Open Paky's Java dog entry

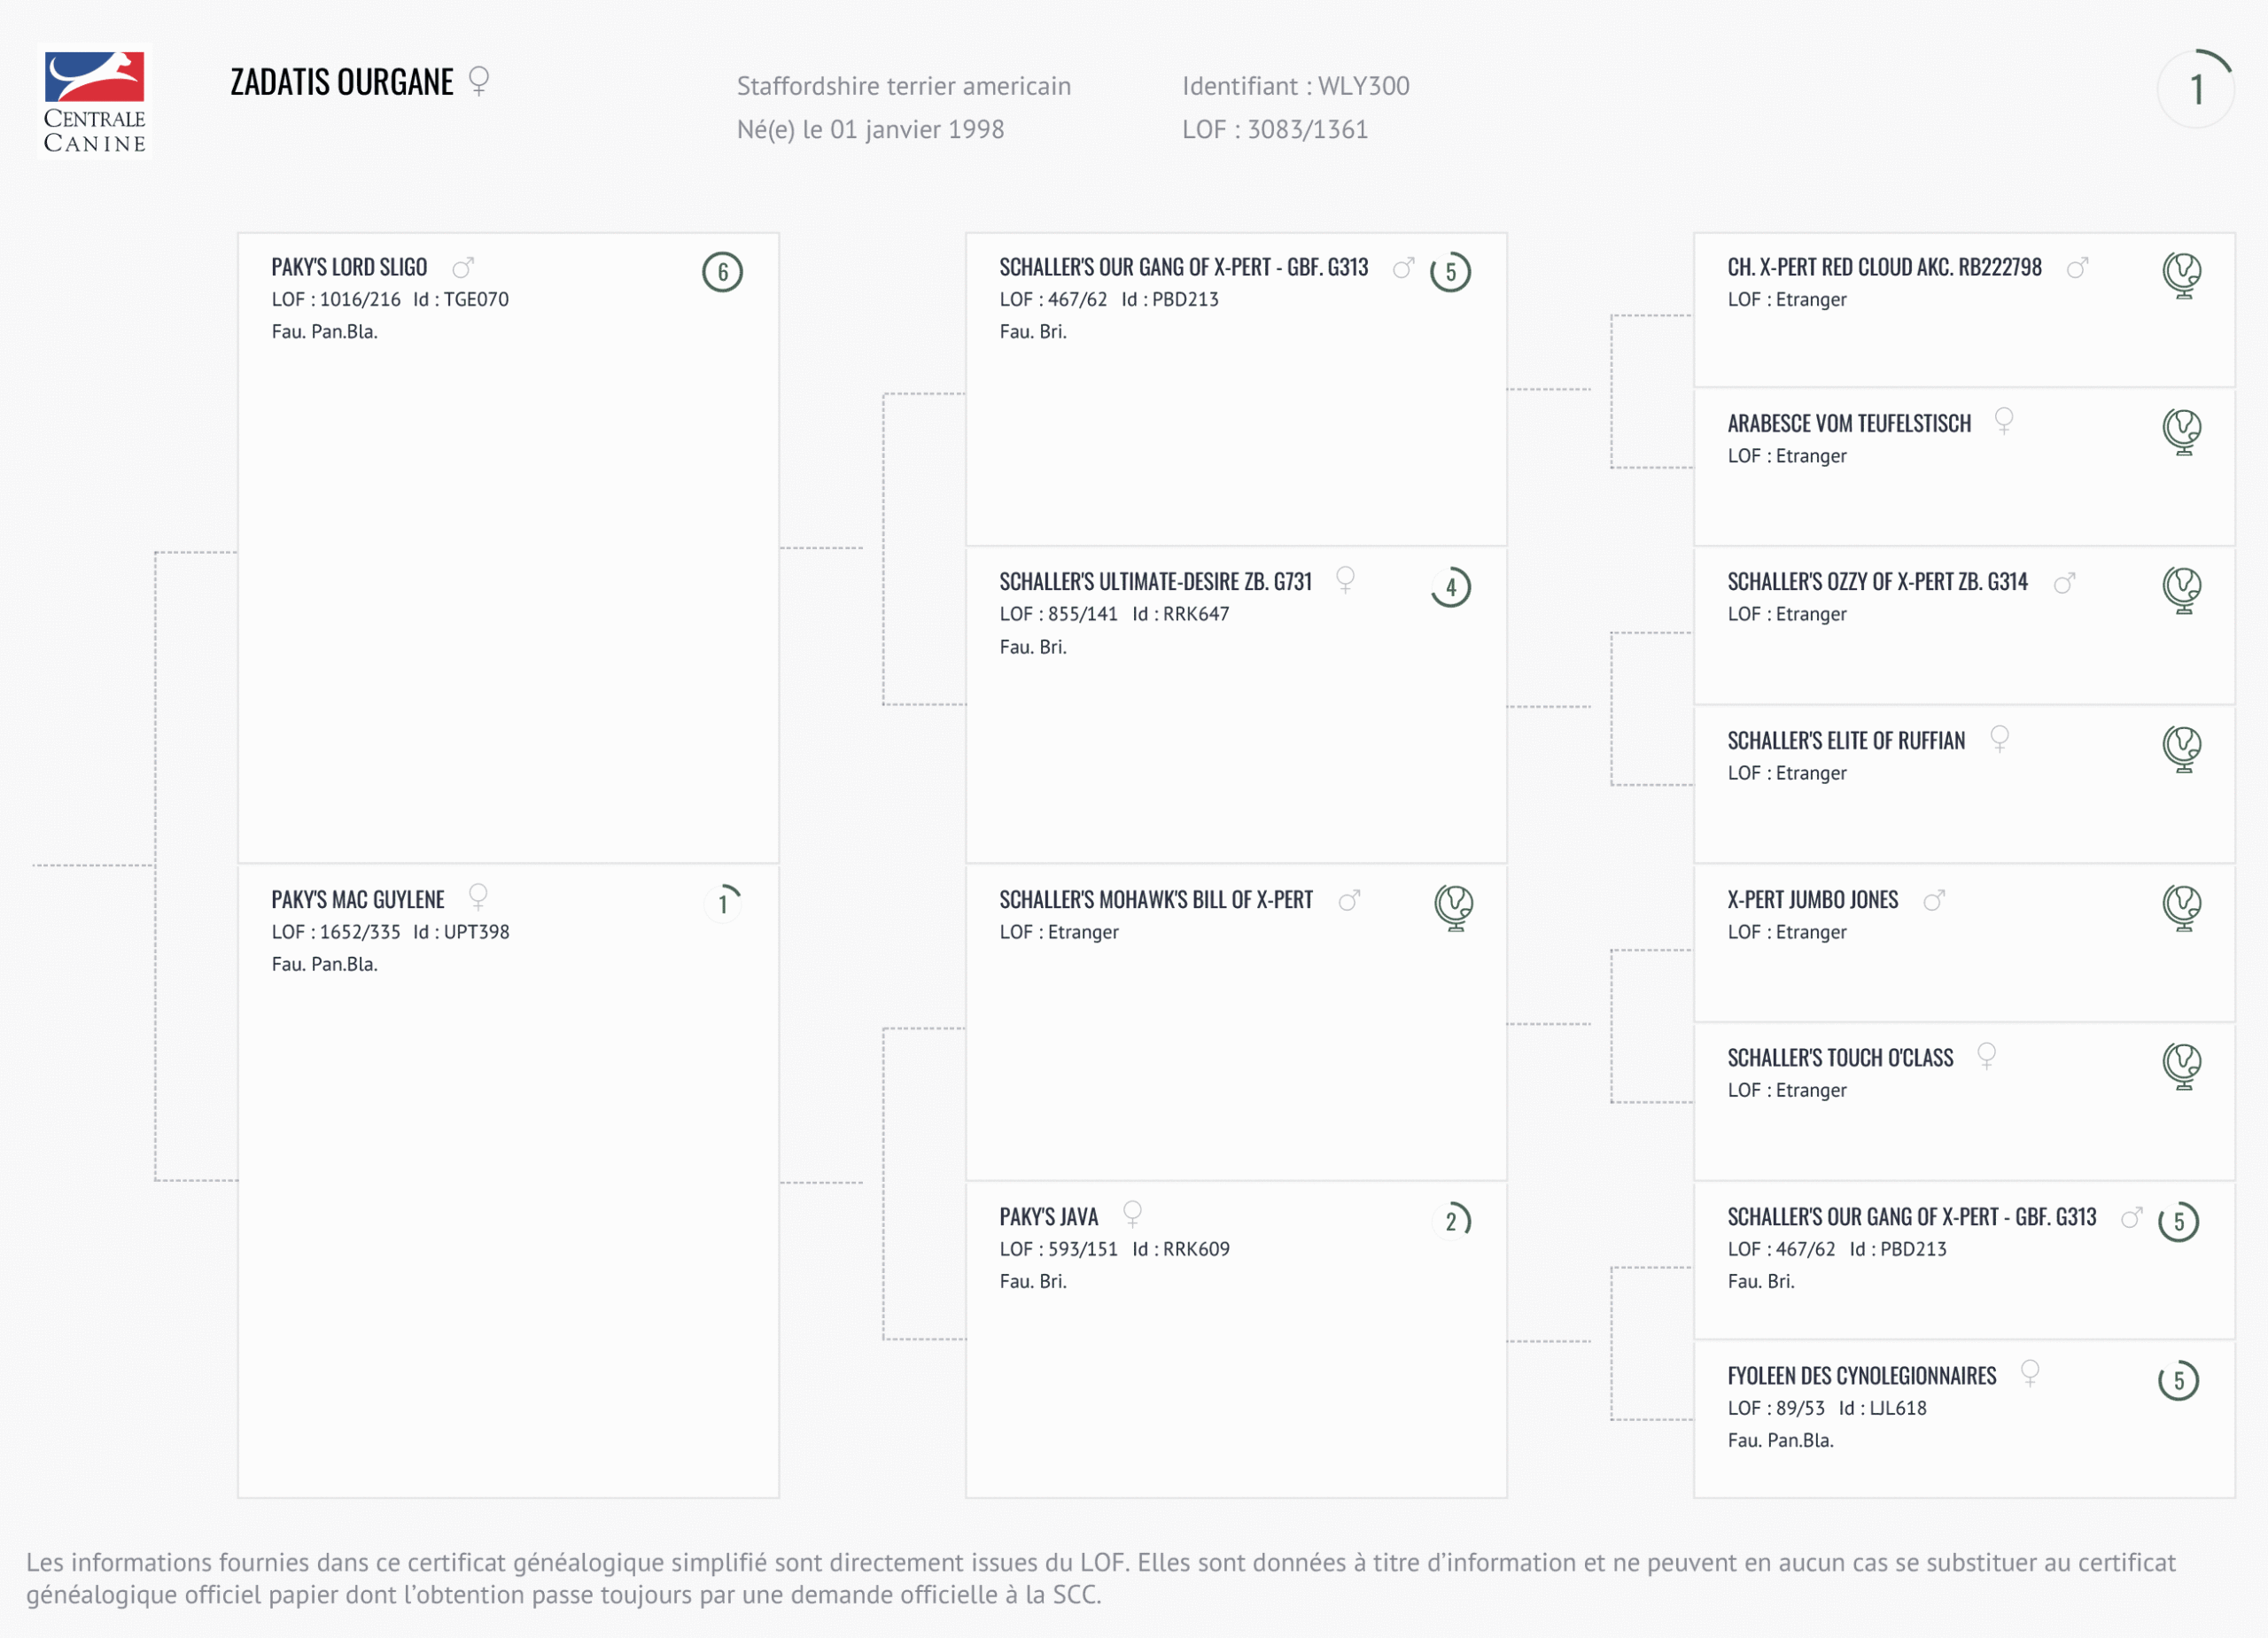click(x=1048, y=1217)
